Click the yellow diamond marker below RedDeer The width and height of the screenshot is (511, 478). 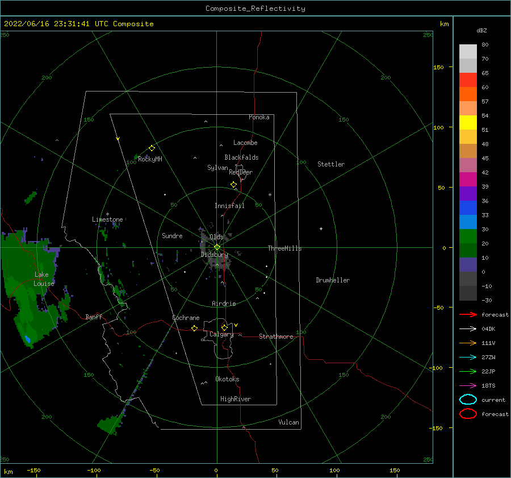point(234,185)
